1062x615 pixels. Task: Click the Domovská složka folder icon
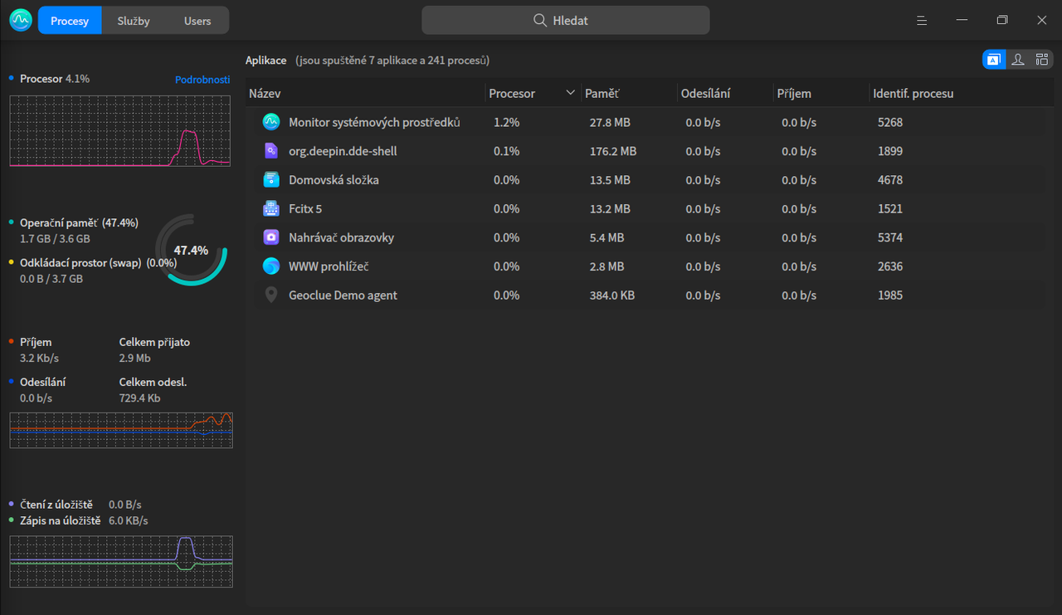(270, 180)
